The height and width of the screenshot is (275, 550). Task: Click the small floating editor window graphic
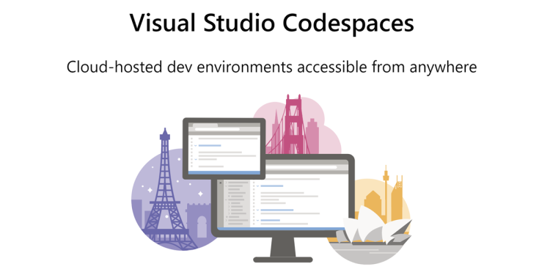tap(224, 149)
